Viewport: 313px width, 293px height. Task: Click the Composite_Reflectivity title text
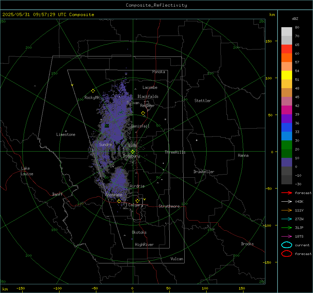coord(156,5)
